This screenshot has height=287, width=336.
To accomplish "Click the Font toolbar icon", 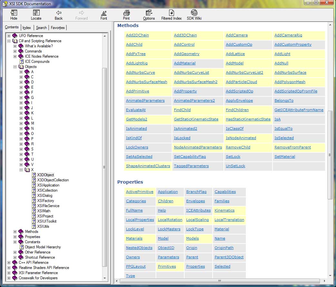I will (x=104, y=13).
